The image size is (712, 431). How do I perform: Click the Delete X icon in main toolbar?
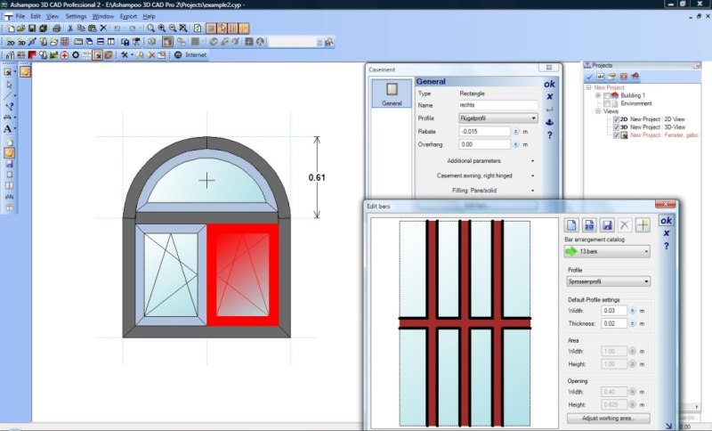tap(103, 28)
